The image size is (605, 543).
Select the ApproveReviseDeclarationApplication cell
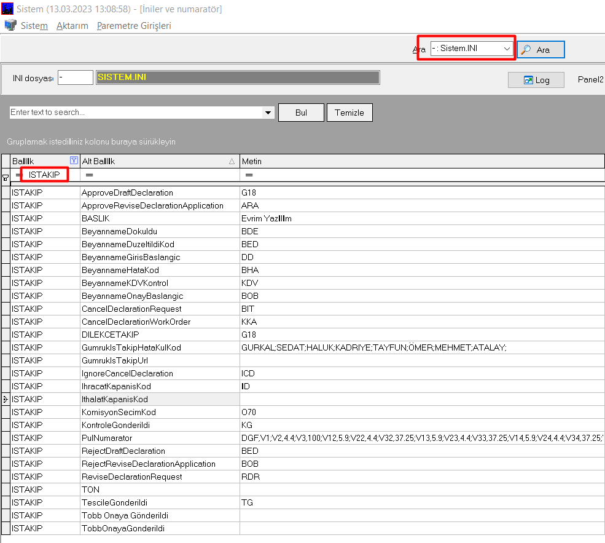[x=160, y=205]
